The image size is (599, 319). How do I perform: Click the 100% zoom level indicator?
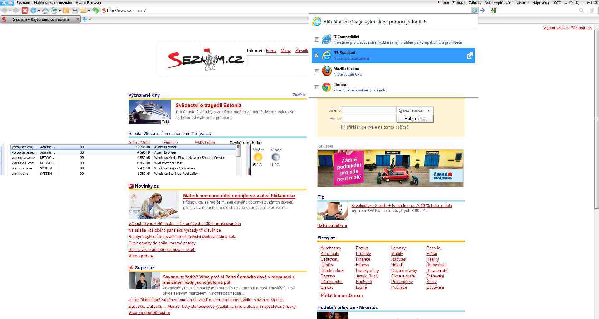click(557, 3)
